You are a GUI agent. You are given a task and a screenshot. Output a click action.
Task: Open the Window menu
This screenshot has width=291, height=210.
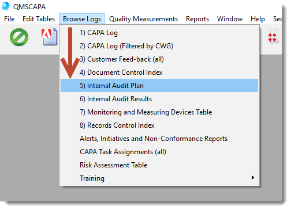click(230, 19)
